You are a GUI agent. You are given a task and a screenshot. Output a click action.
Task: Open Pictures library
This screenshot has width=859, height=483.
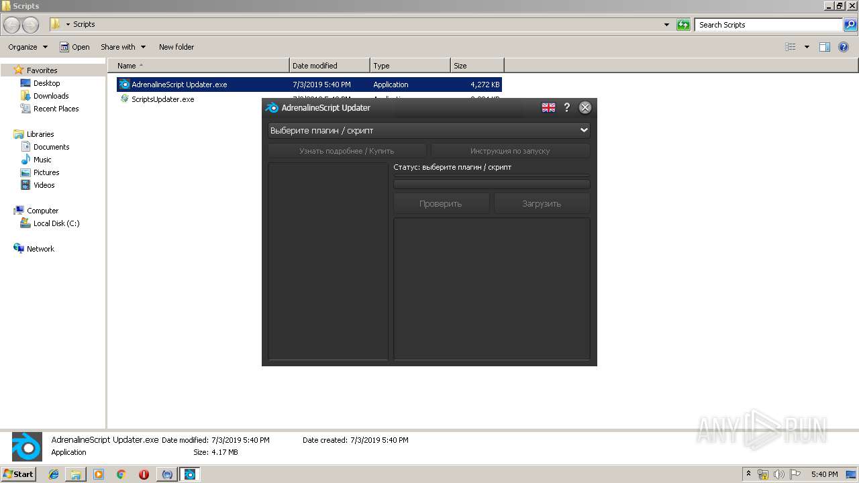point(46,172)
